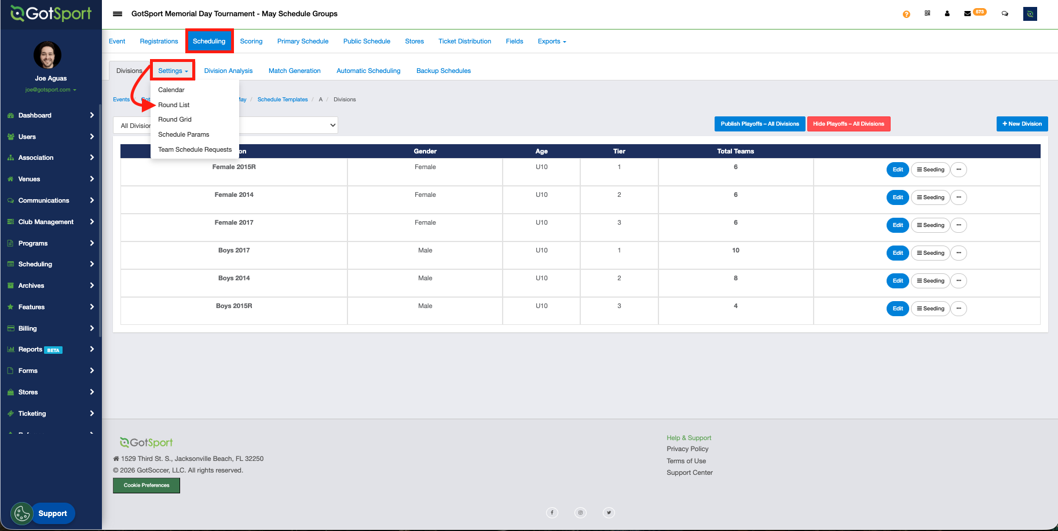Expand Billing in the sidebar
Screen dimensions: 1058x531
[x=50, y=328]
